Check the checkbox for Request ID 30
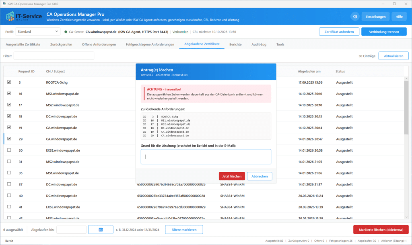Image resolution: width=412 pixels, height=245 pixels. (9, 150)
